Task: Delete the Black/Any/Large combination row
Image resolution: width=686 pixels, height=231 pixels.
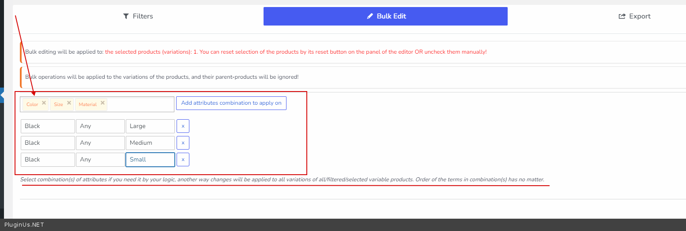Action: [183, 126]
